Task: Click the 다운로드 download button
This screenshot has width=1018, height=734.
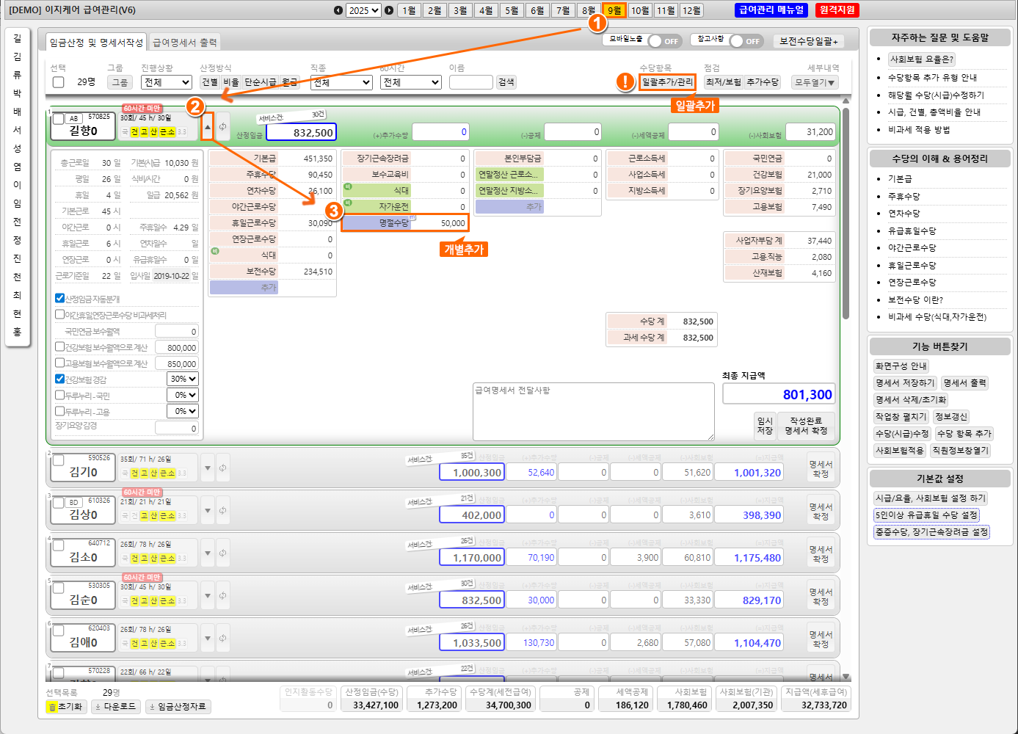Action: (x=117, y=706)
